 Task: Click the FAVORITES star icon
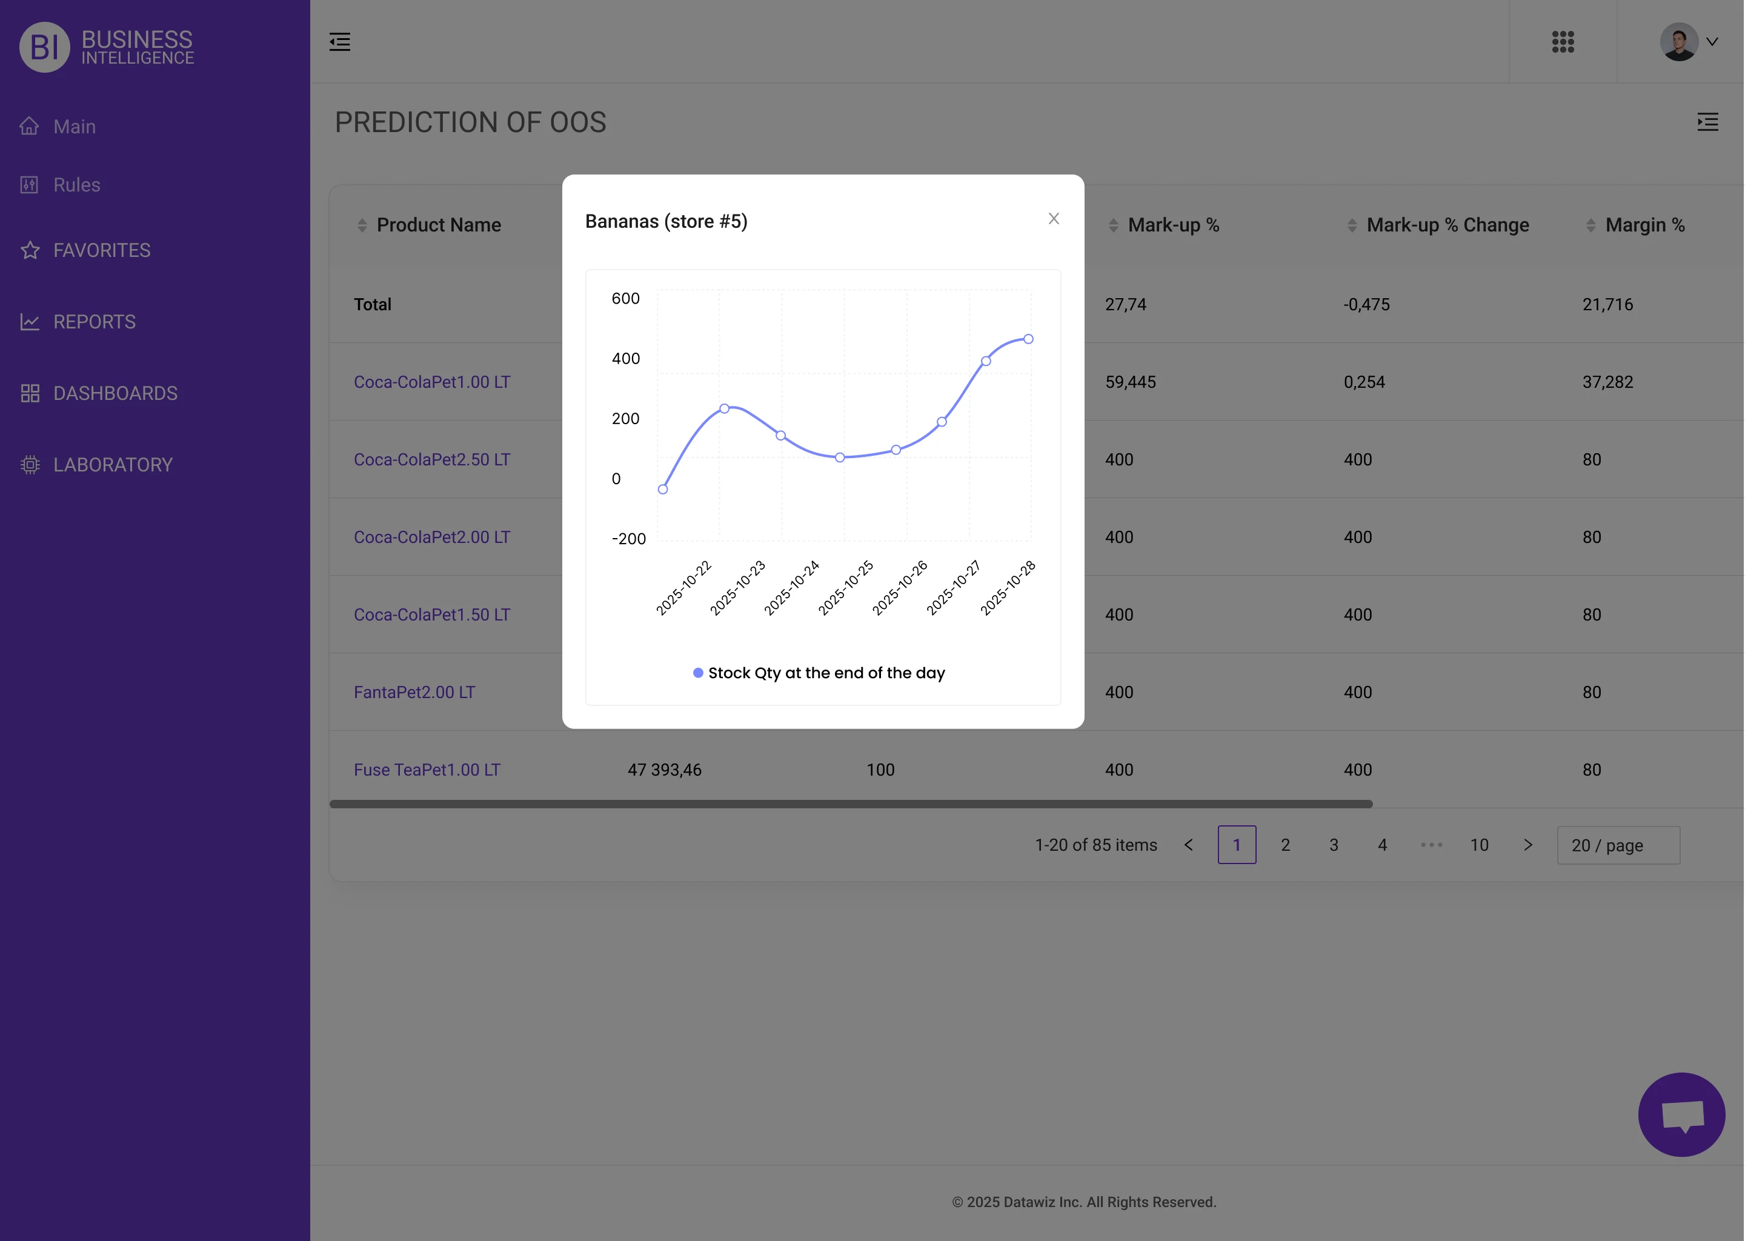pyautogui.click(x=30, y=250)
